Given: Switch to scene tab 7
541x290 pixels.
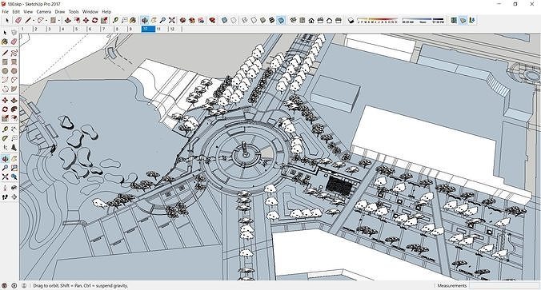Looking at the screenshot, I should [106, 29].
